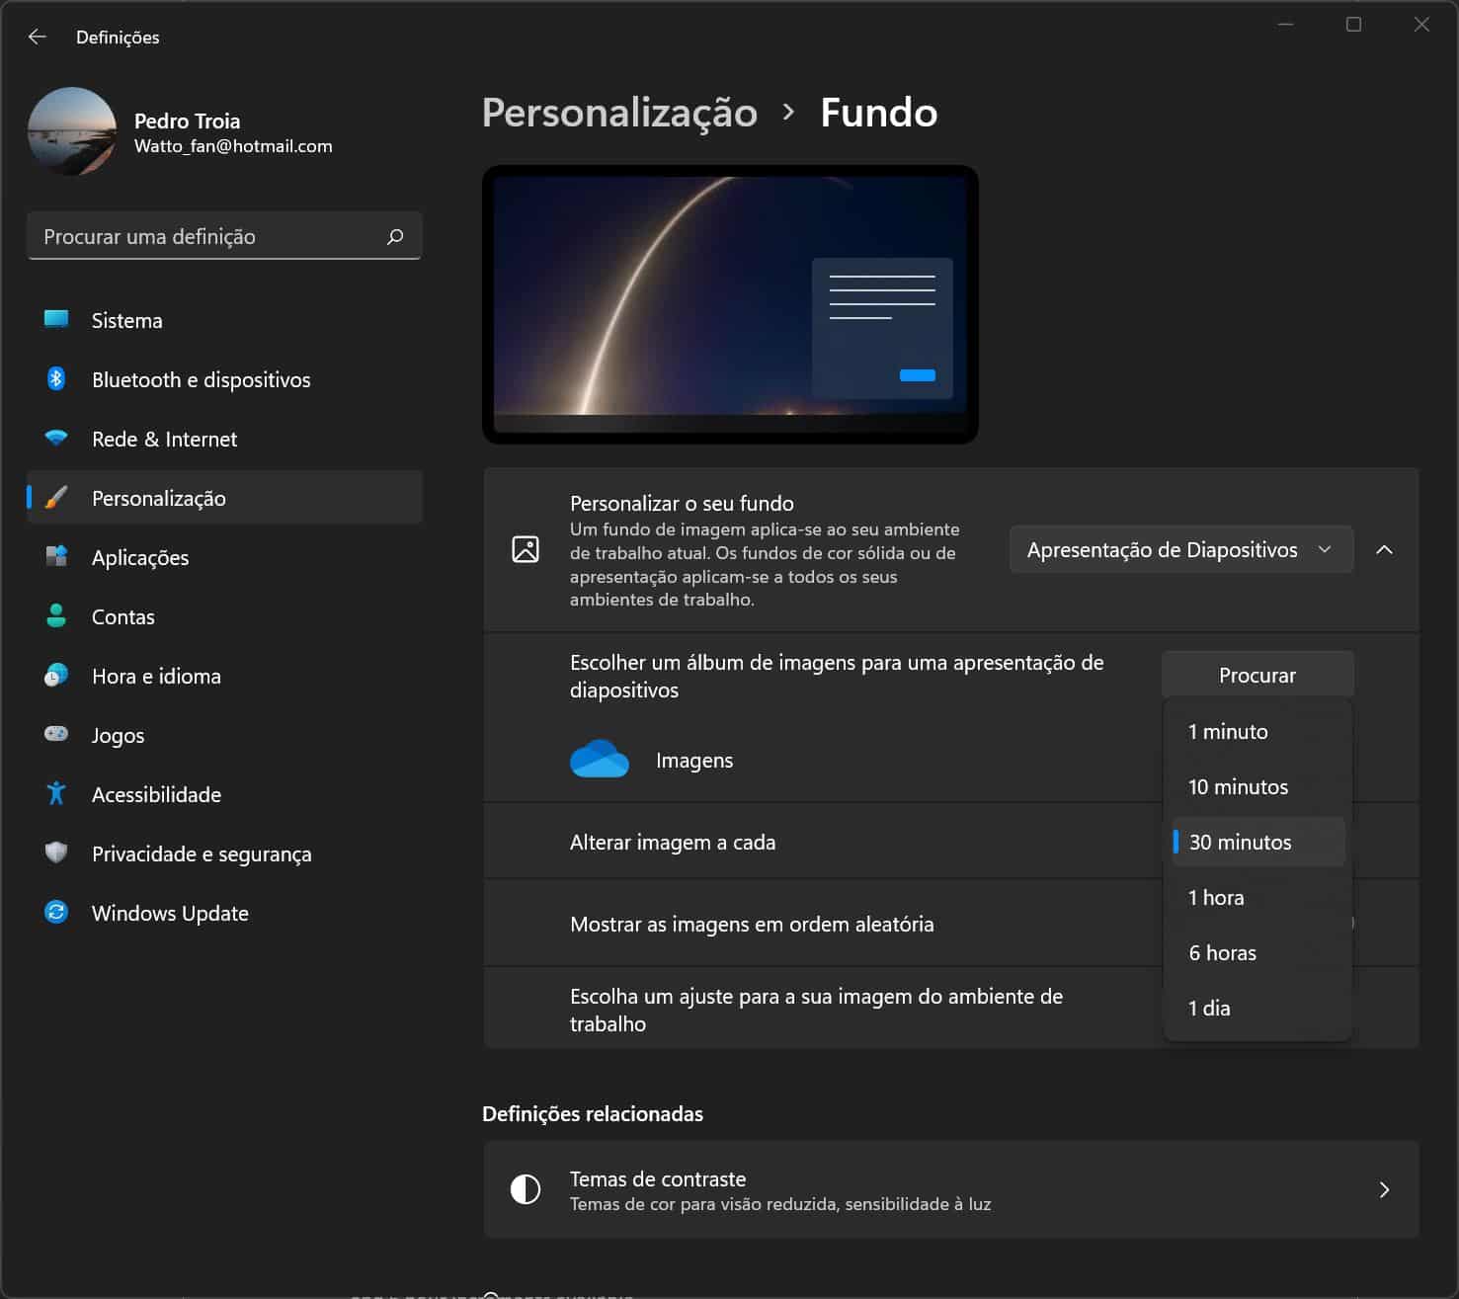Image resolution: width=1459 pixels, height=1299 pixels.
Task: Click the Rede & Internet wifi icon
Action: 56,438
